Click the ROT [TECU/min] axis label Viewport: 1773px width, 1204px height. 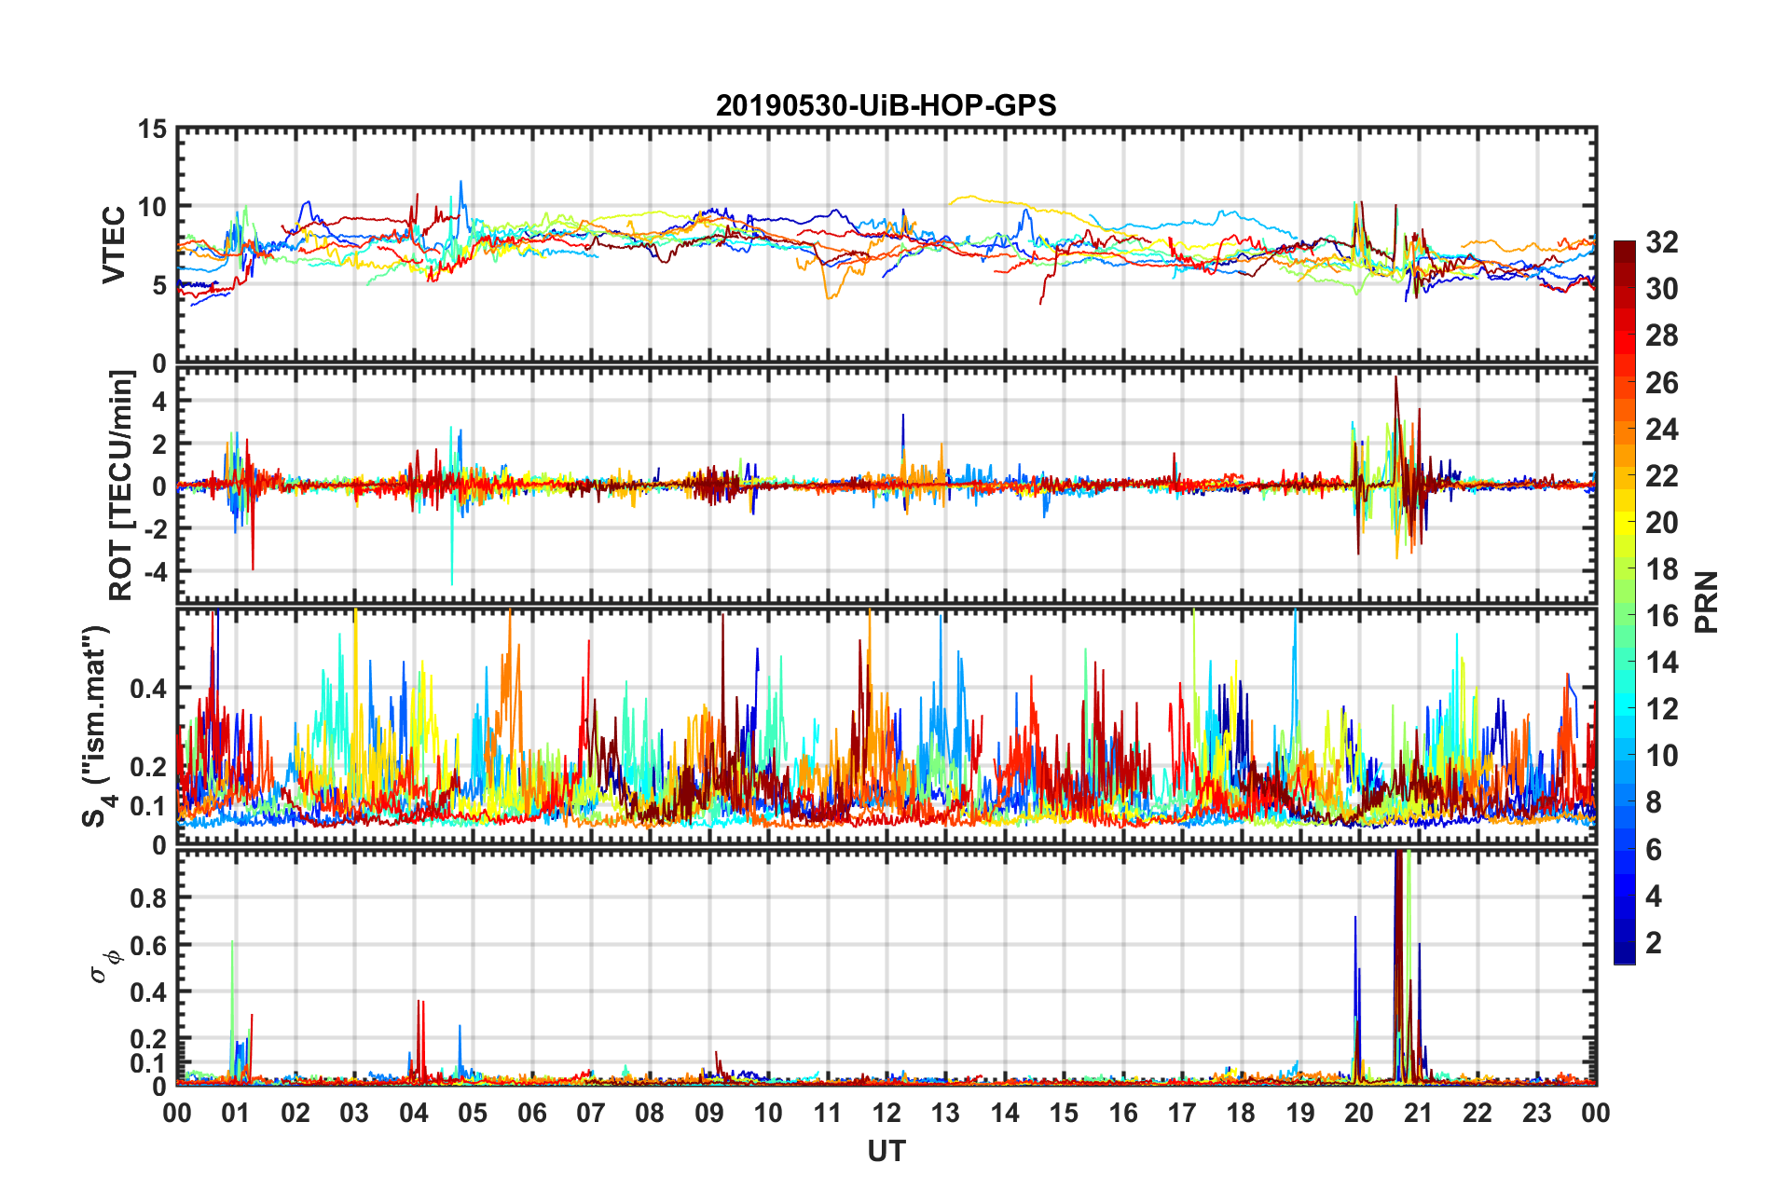click(x=120, y=486)
